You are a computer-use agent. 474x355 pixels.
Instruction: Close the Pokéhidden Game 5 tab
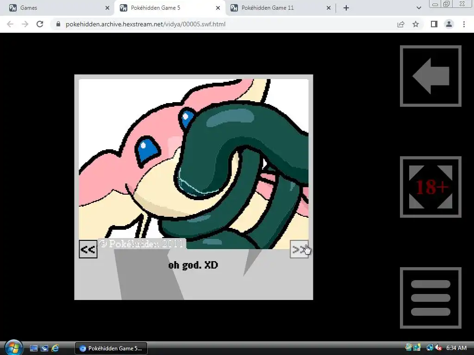coord(218,8)
